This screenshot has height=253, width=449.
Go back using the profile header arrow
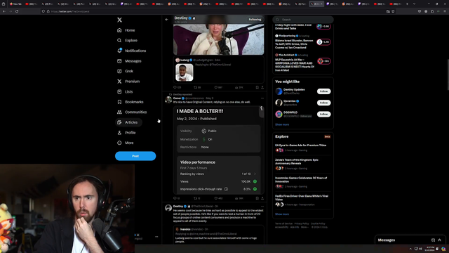pyautogui.click(x=167, y=20)
